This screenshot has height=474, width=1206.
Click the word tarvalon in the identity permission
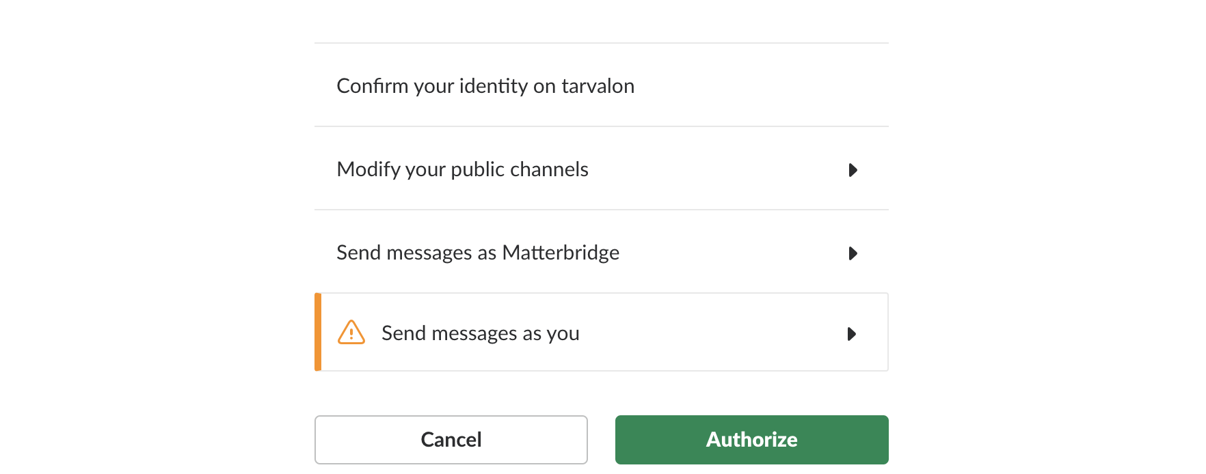(598, 86)
